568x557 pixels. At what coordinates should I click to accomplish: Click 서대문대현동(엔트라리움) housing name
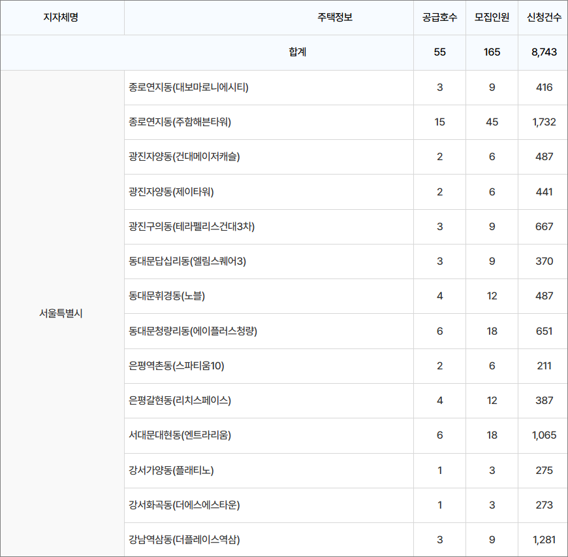(180, 435)
